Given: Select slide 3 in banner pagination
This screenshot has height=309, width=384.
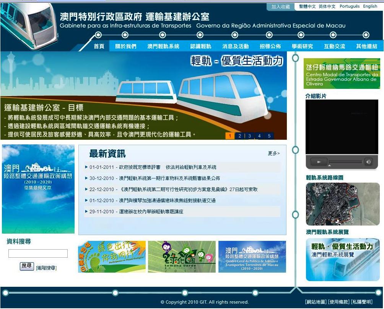Looking at the screenshot, I should point(249,136).
